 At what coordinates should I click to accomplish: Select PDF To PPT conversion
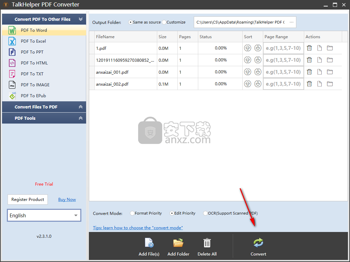point(44,52)
